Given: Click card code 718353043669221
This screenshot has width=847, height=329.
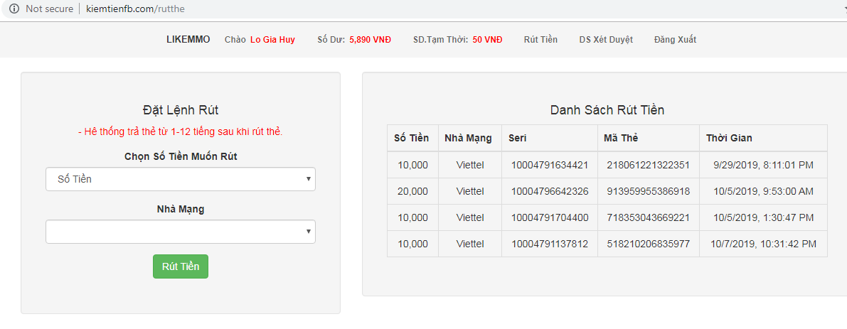Looking at the screenshot, I should pyautogui.click(x=648, y=217).
